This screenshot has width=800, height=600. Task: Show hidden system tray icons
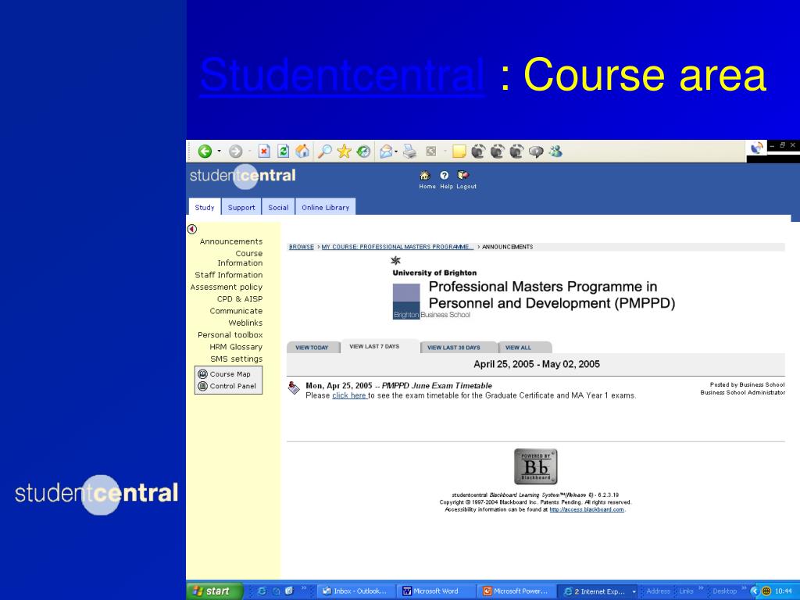(755, 591)
